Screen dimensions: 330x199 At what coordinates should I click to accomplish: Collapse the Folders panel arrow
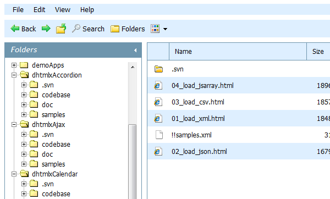pyautogui.click(x=135, y=50)
